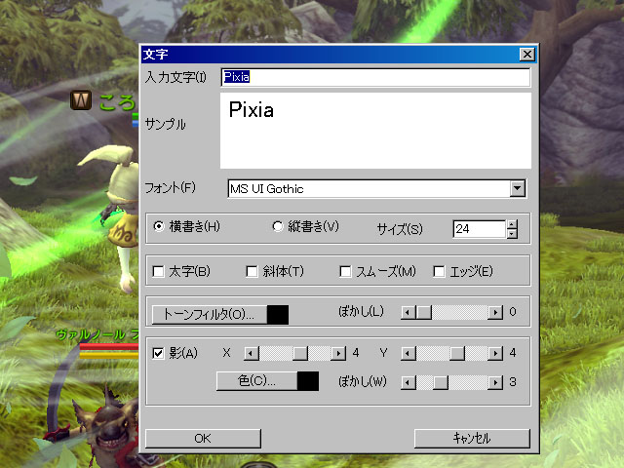Click the ぼかし(L) slider thumb

[424, 312]
